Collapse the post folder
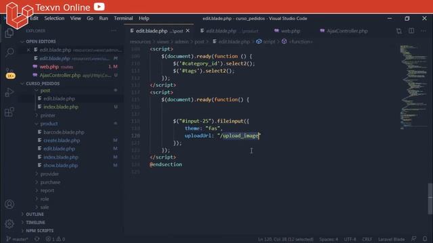The width and height of the screenshot is (433, 243). 45,90
